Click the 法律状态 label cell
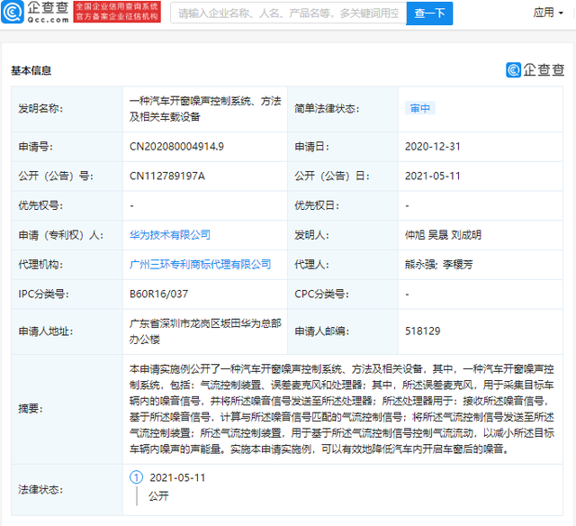 tap(67, 490)
